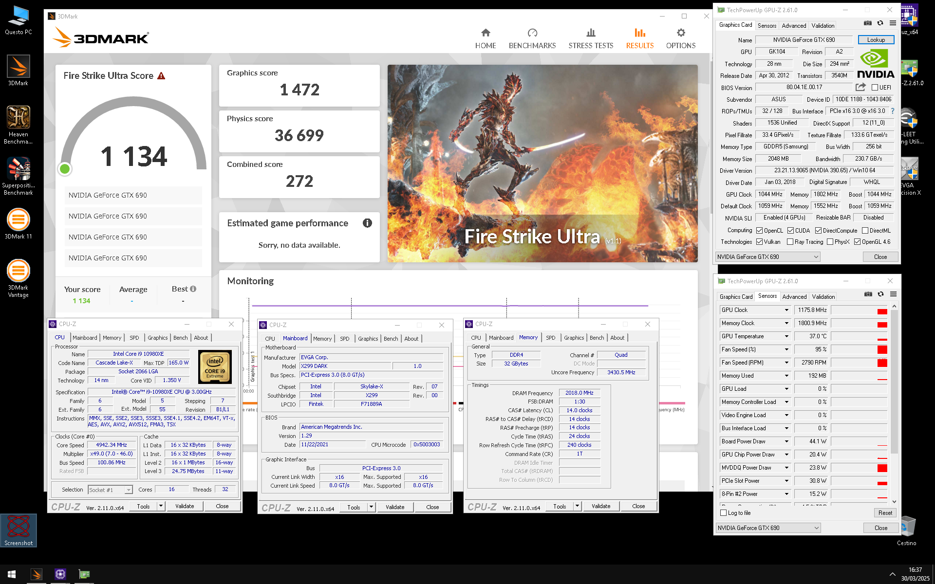Click Tools button in CPU-Z Memory window

point(560,506)
